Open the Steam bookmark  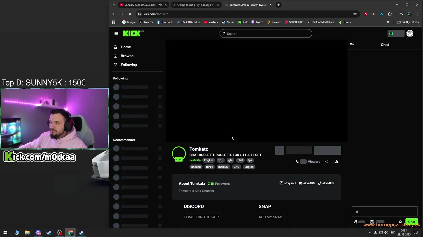coord(228,22)
